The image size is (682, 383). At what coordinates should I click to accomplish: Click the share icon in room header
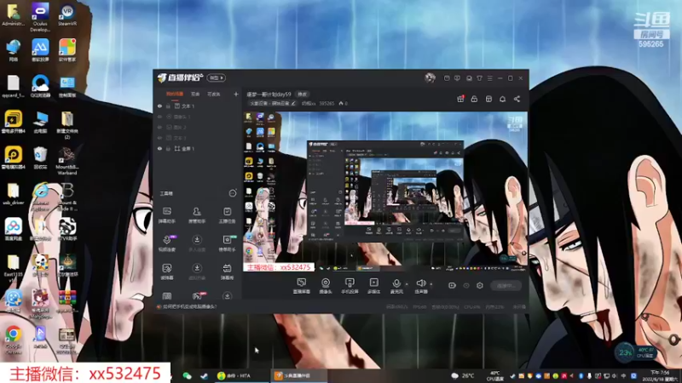(x=517, y=99)
